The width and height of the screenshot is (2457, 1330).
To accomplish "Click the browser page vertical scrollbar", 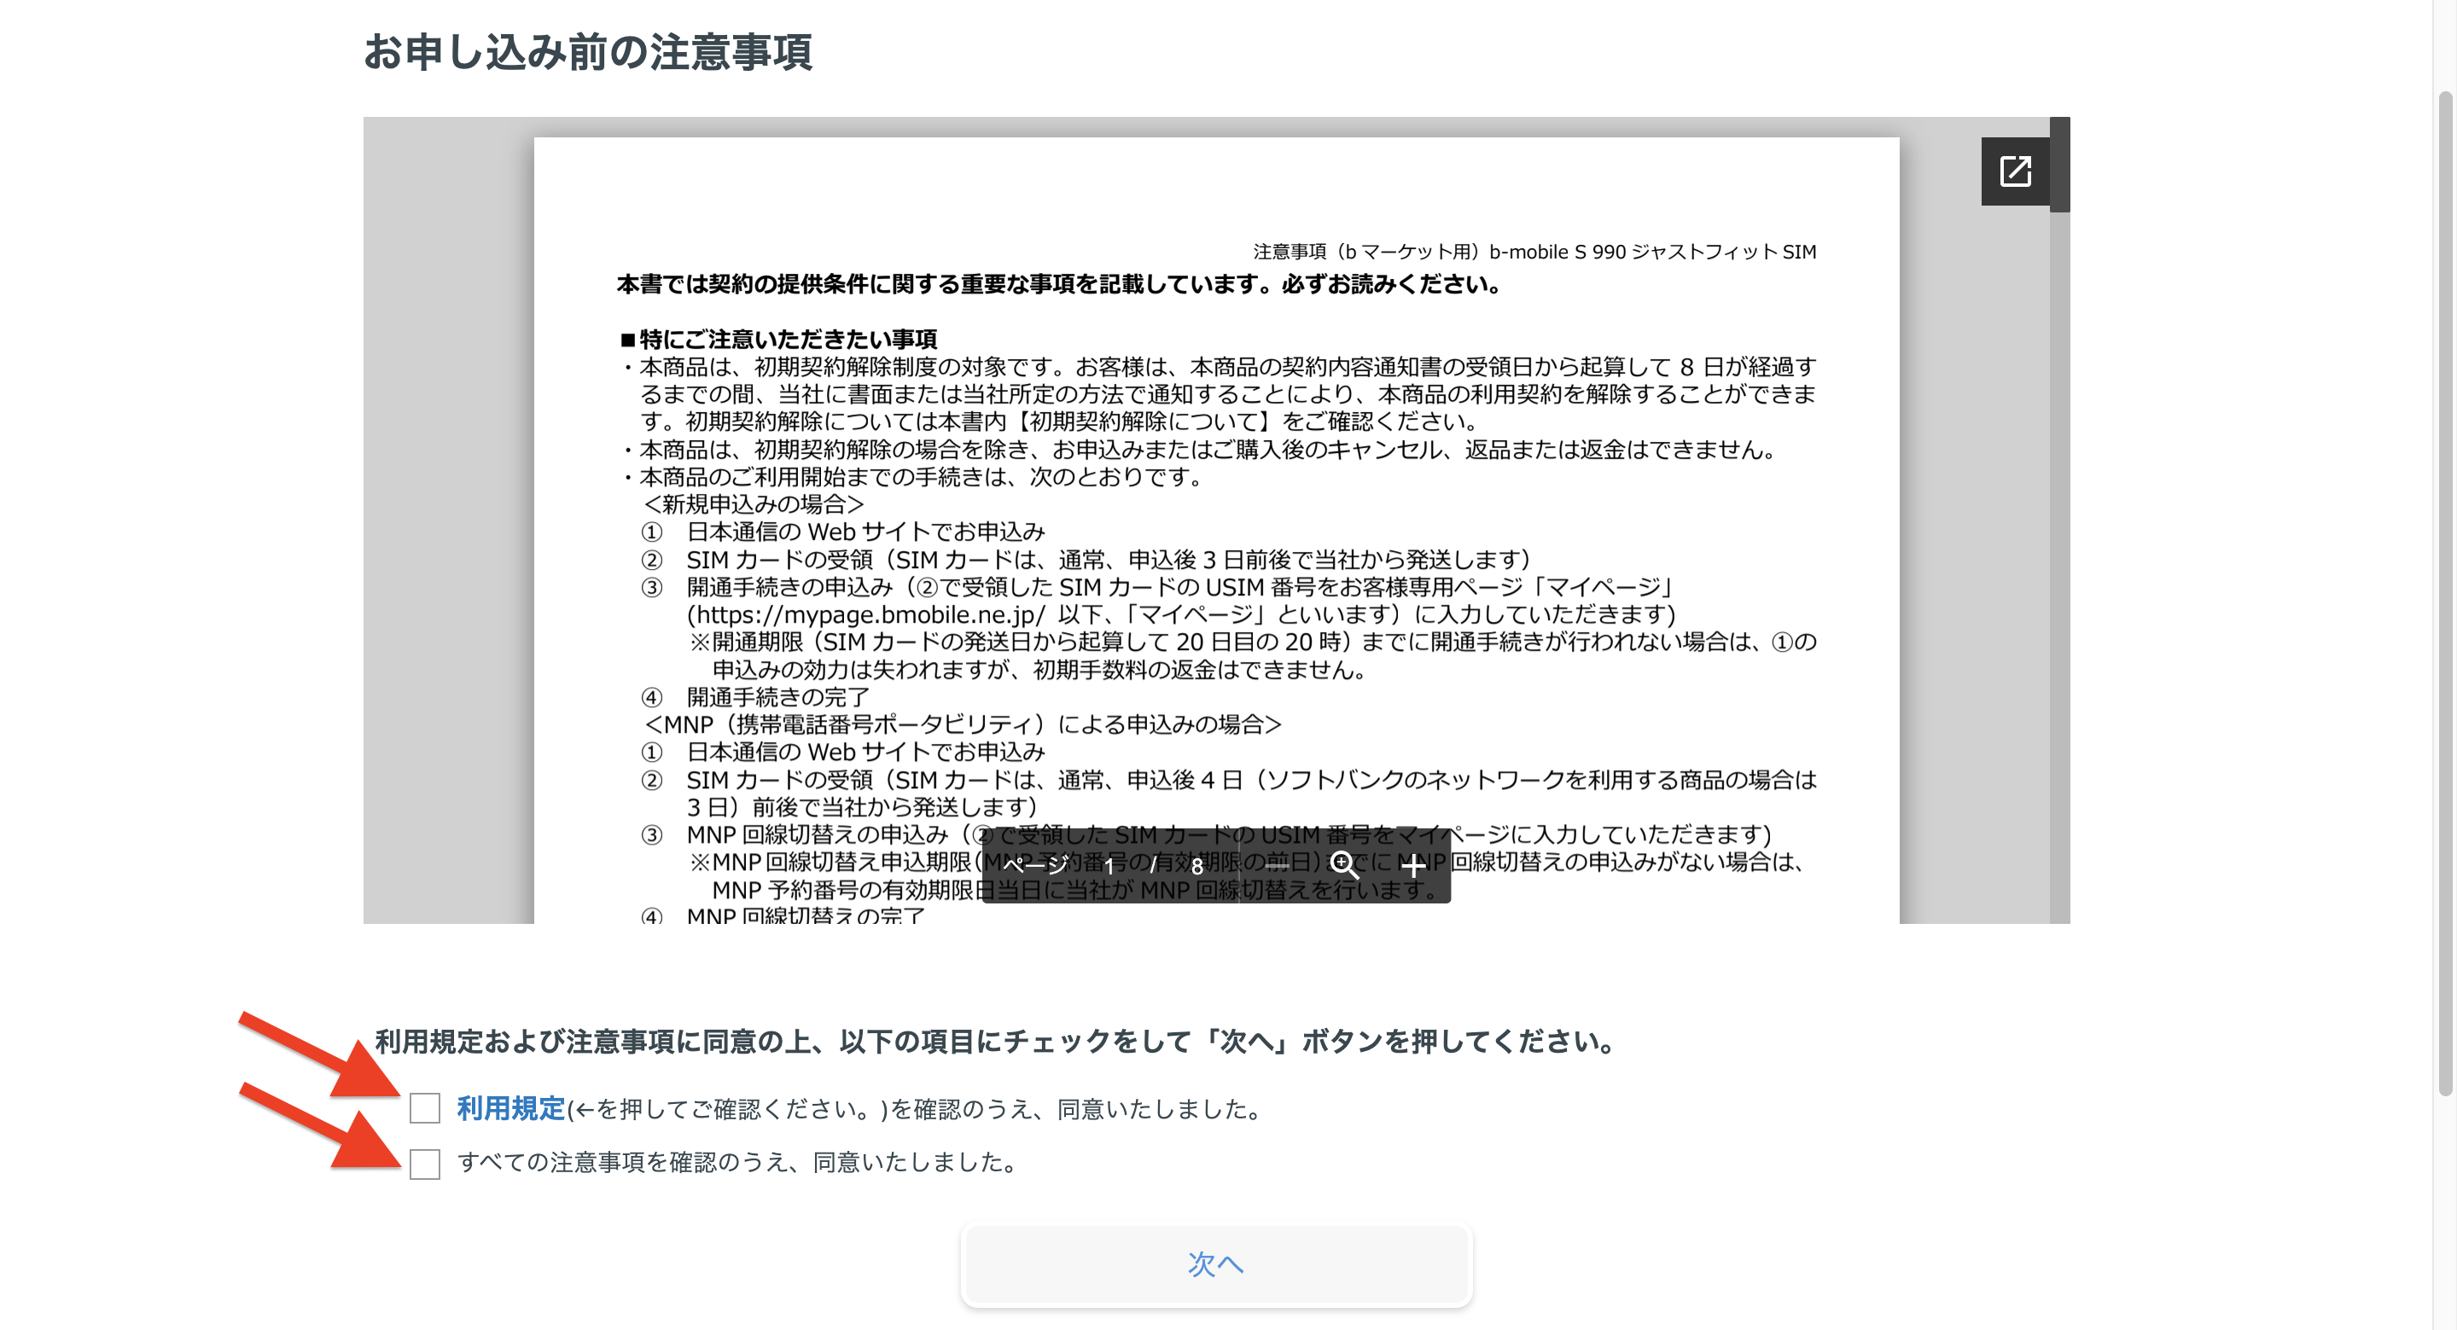I will click(2444, 591).
